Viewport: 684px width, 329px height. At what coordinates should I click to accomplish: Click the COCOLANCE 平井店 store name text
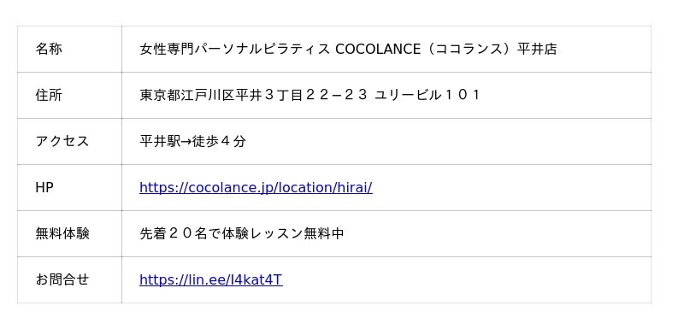pyautogui.click(x=348, y=49)
